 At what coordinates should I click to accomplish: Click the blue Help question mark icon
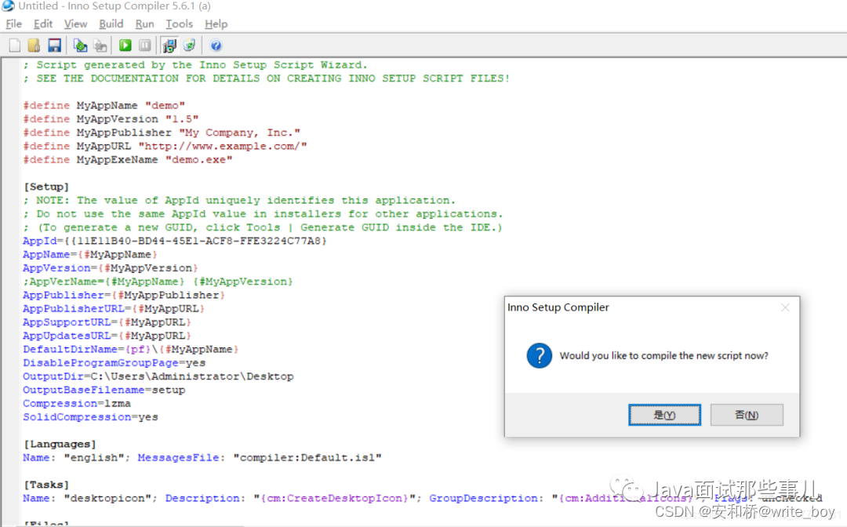[x=216, y=45]
